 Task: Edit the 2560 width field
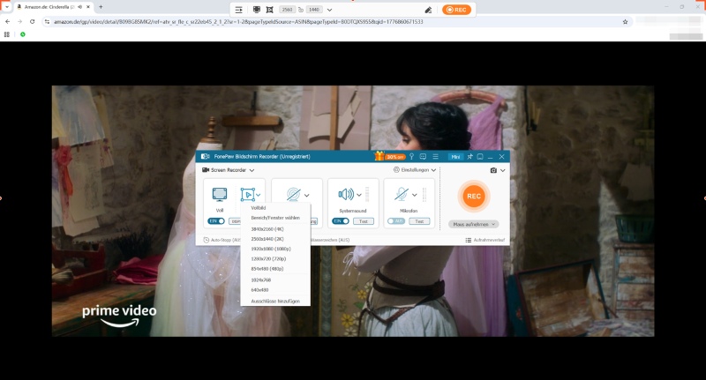[x=287, y=10]
